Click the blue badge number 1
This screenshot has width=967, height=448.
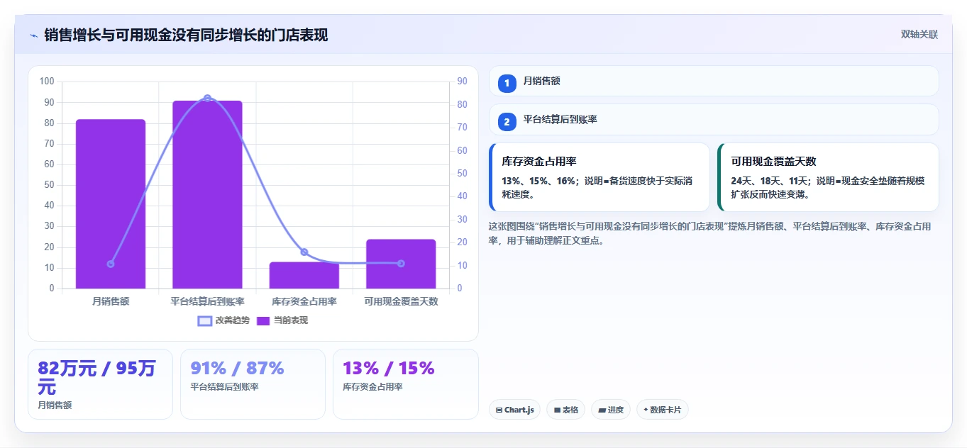(507, 84)
